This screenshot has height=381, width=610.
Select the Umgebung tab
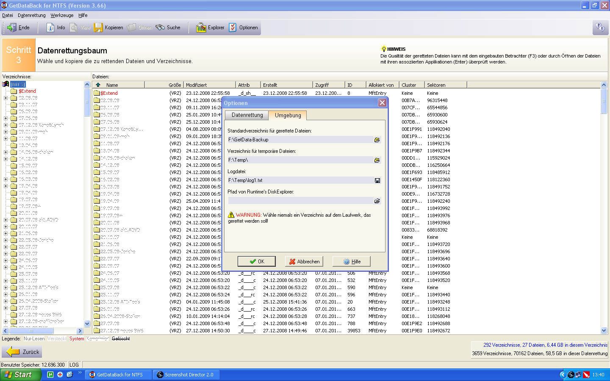click(288, 115)
